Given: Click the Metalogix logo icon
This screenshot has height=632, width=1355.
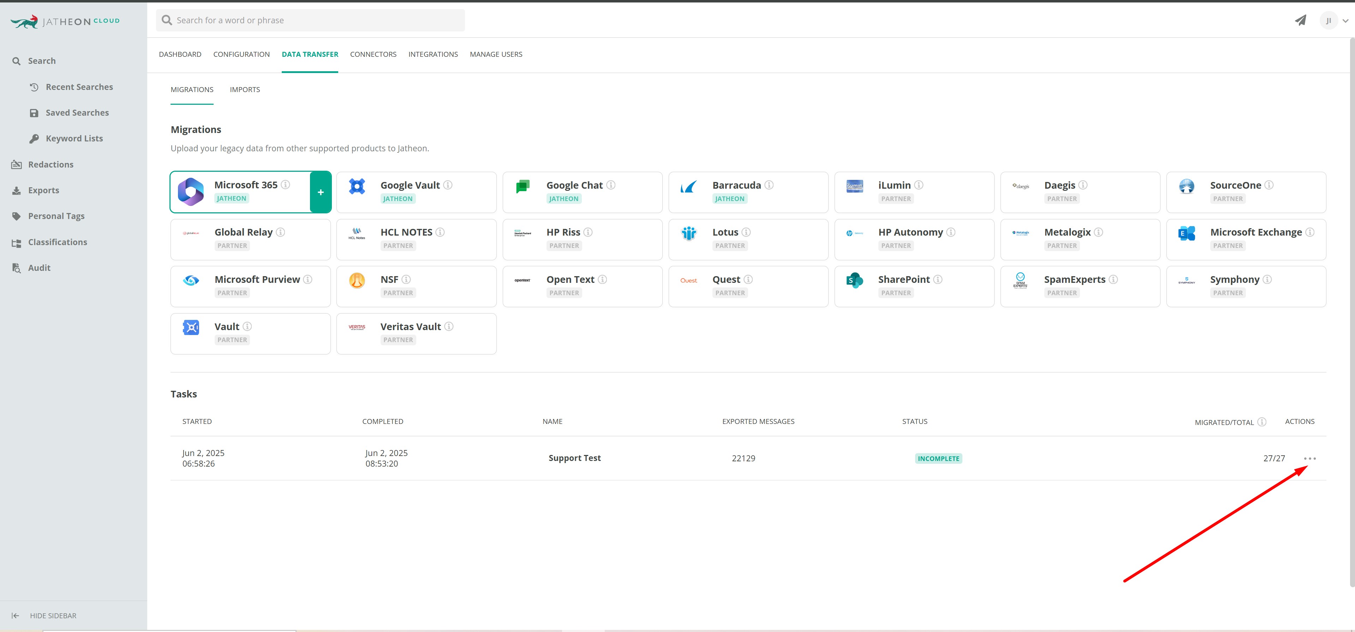Looking at the screenshot, I should tap(1020, 233).
